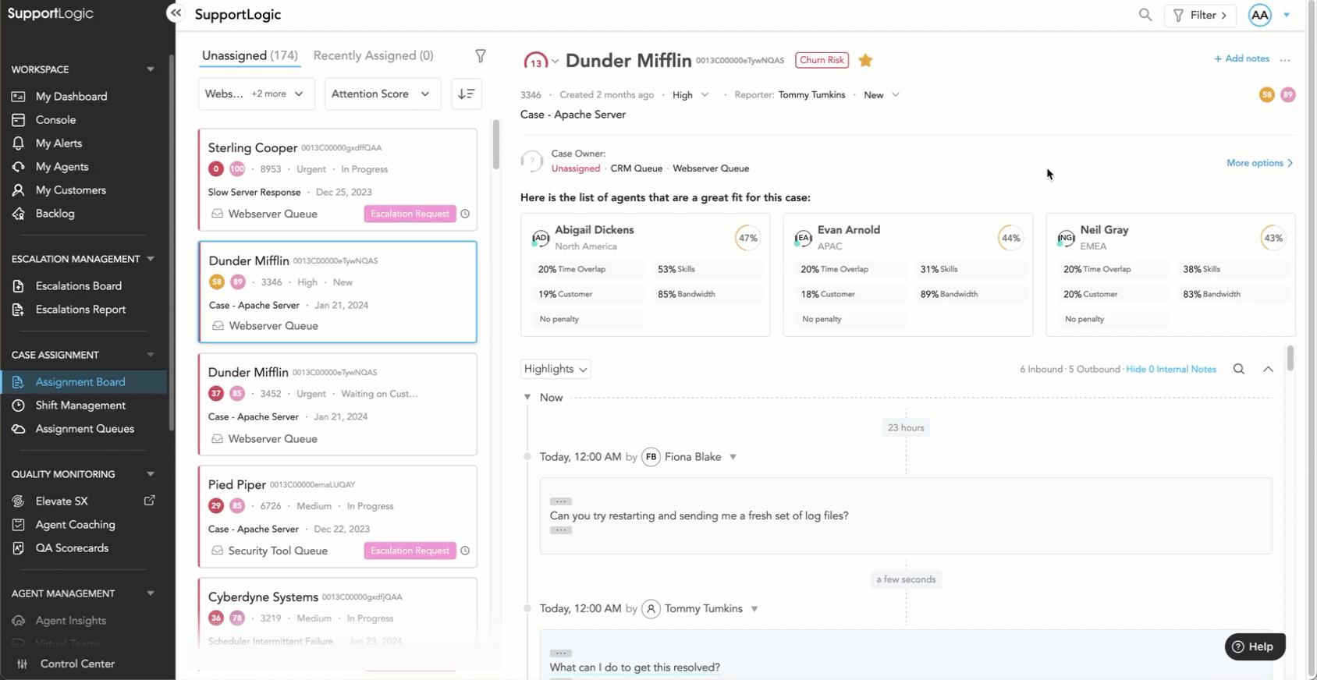This screenshot has height=680, width=1317.
Task: Toggle sort order icon button
Action: pyautogui.click(x=466, y=94)
